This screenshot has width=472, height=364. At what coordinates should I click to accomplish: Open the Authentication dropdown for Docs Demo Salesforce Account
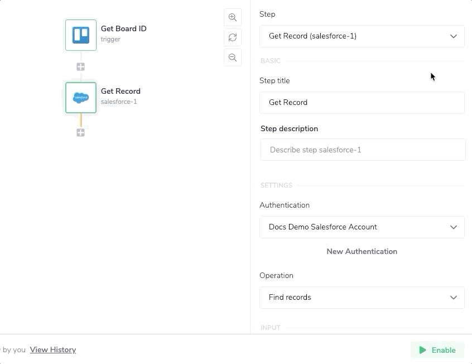pyautogui.click(x=362, y=227)
